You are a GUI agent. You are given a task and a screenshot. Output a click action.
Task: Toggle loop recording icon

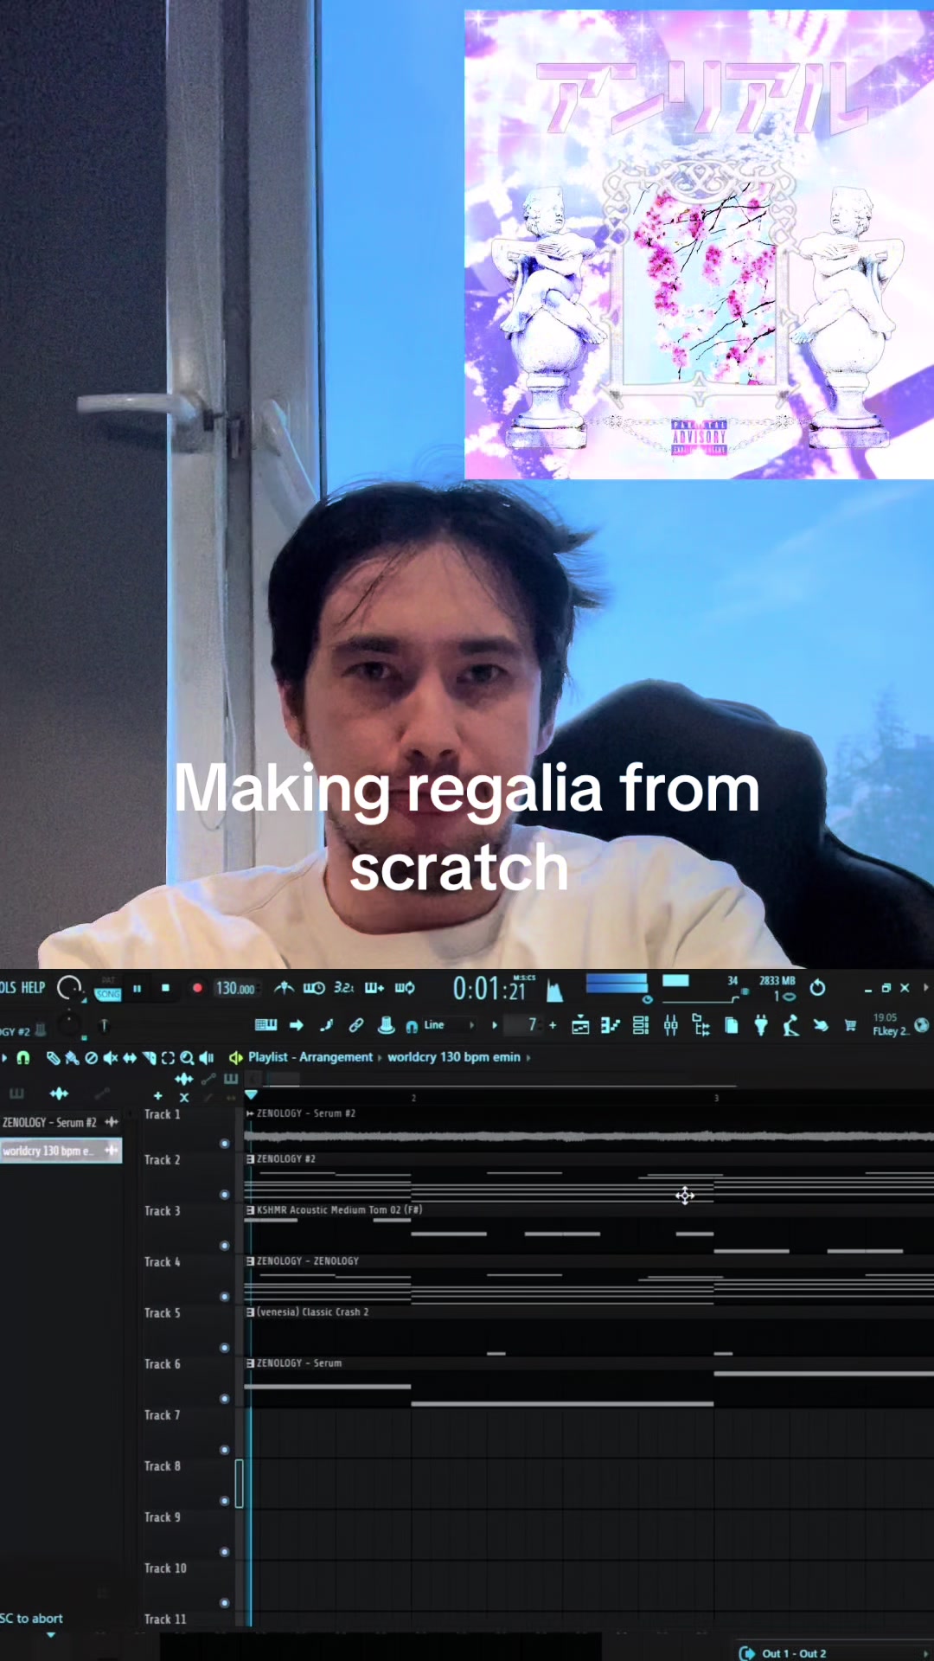pyautogui.click(x=405, y=987)
